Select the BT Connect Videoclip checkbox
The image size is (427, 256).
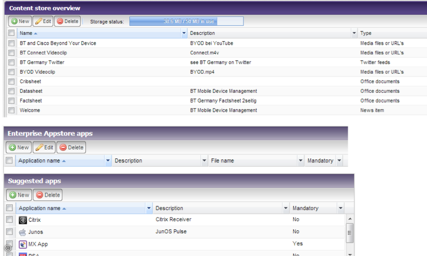click(11, 53)
